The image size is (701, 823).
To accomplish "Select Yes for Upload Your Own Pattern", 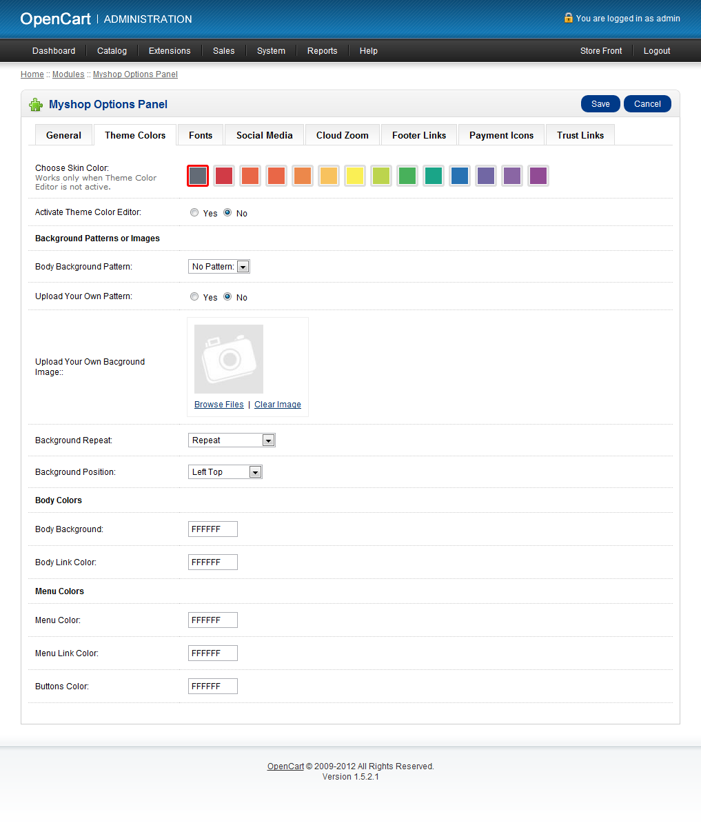I will tap(194, 296).
